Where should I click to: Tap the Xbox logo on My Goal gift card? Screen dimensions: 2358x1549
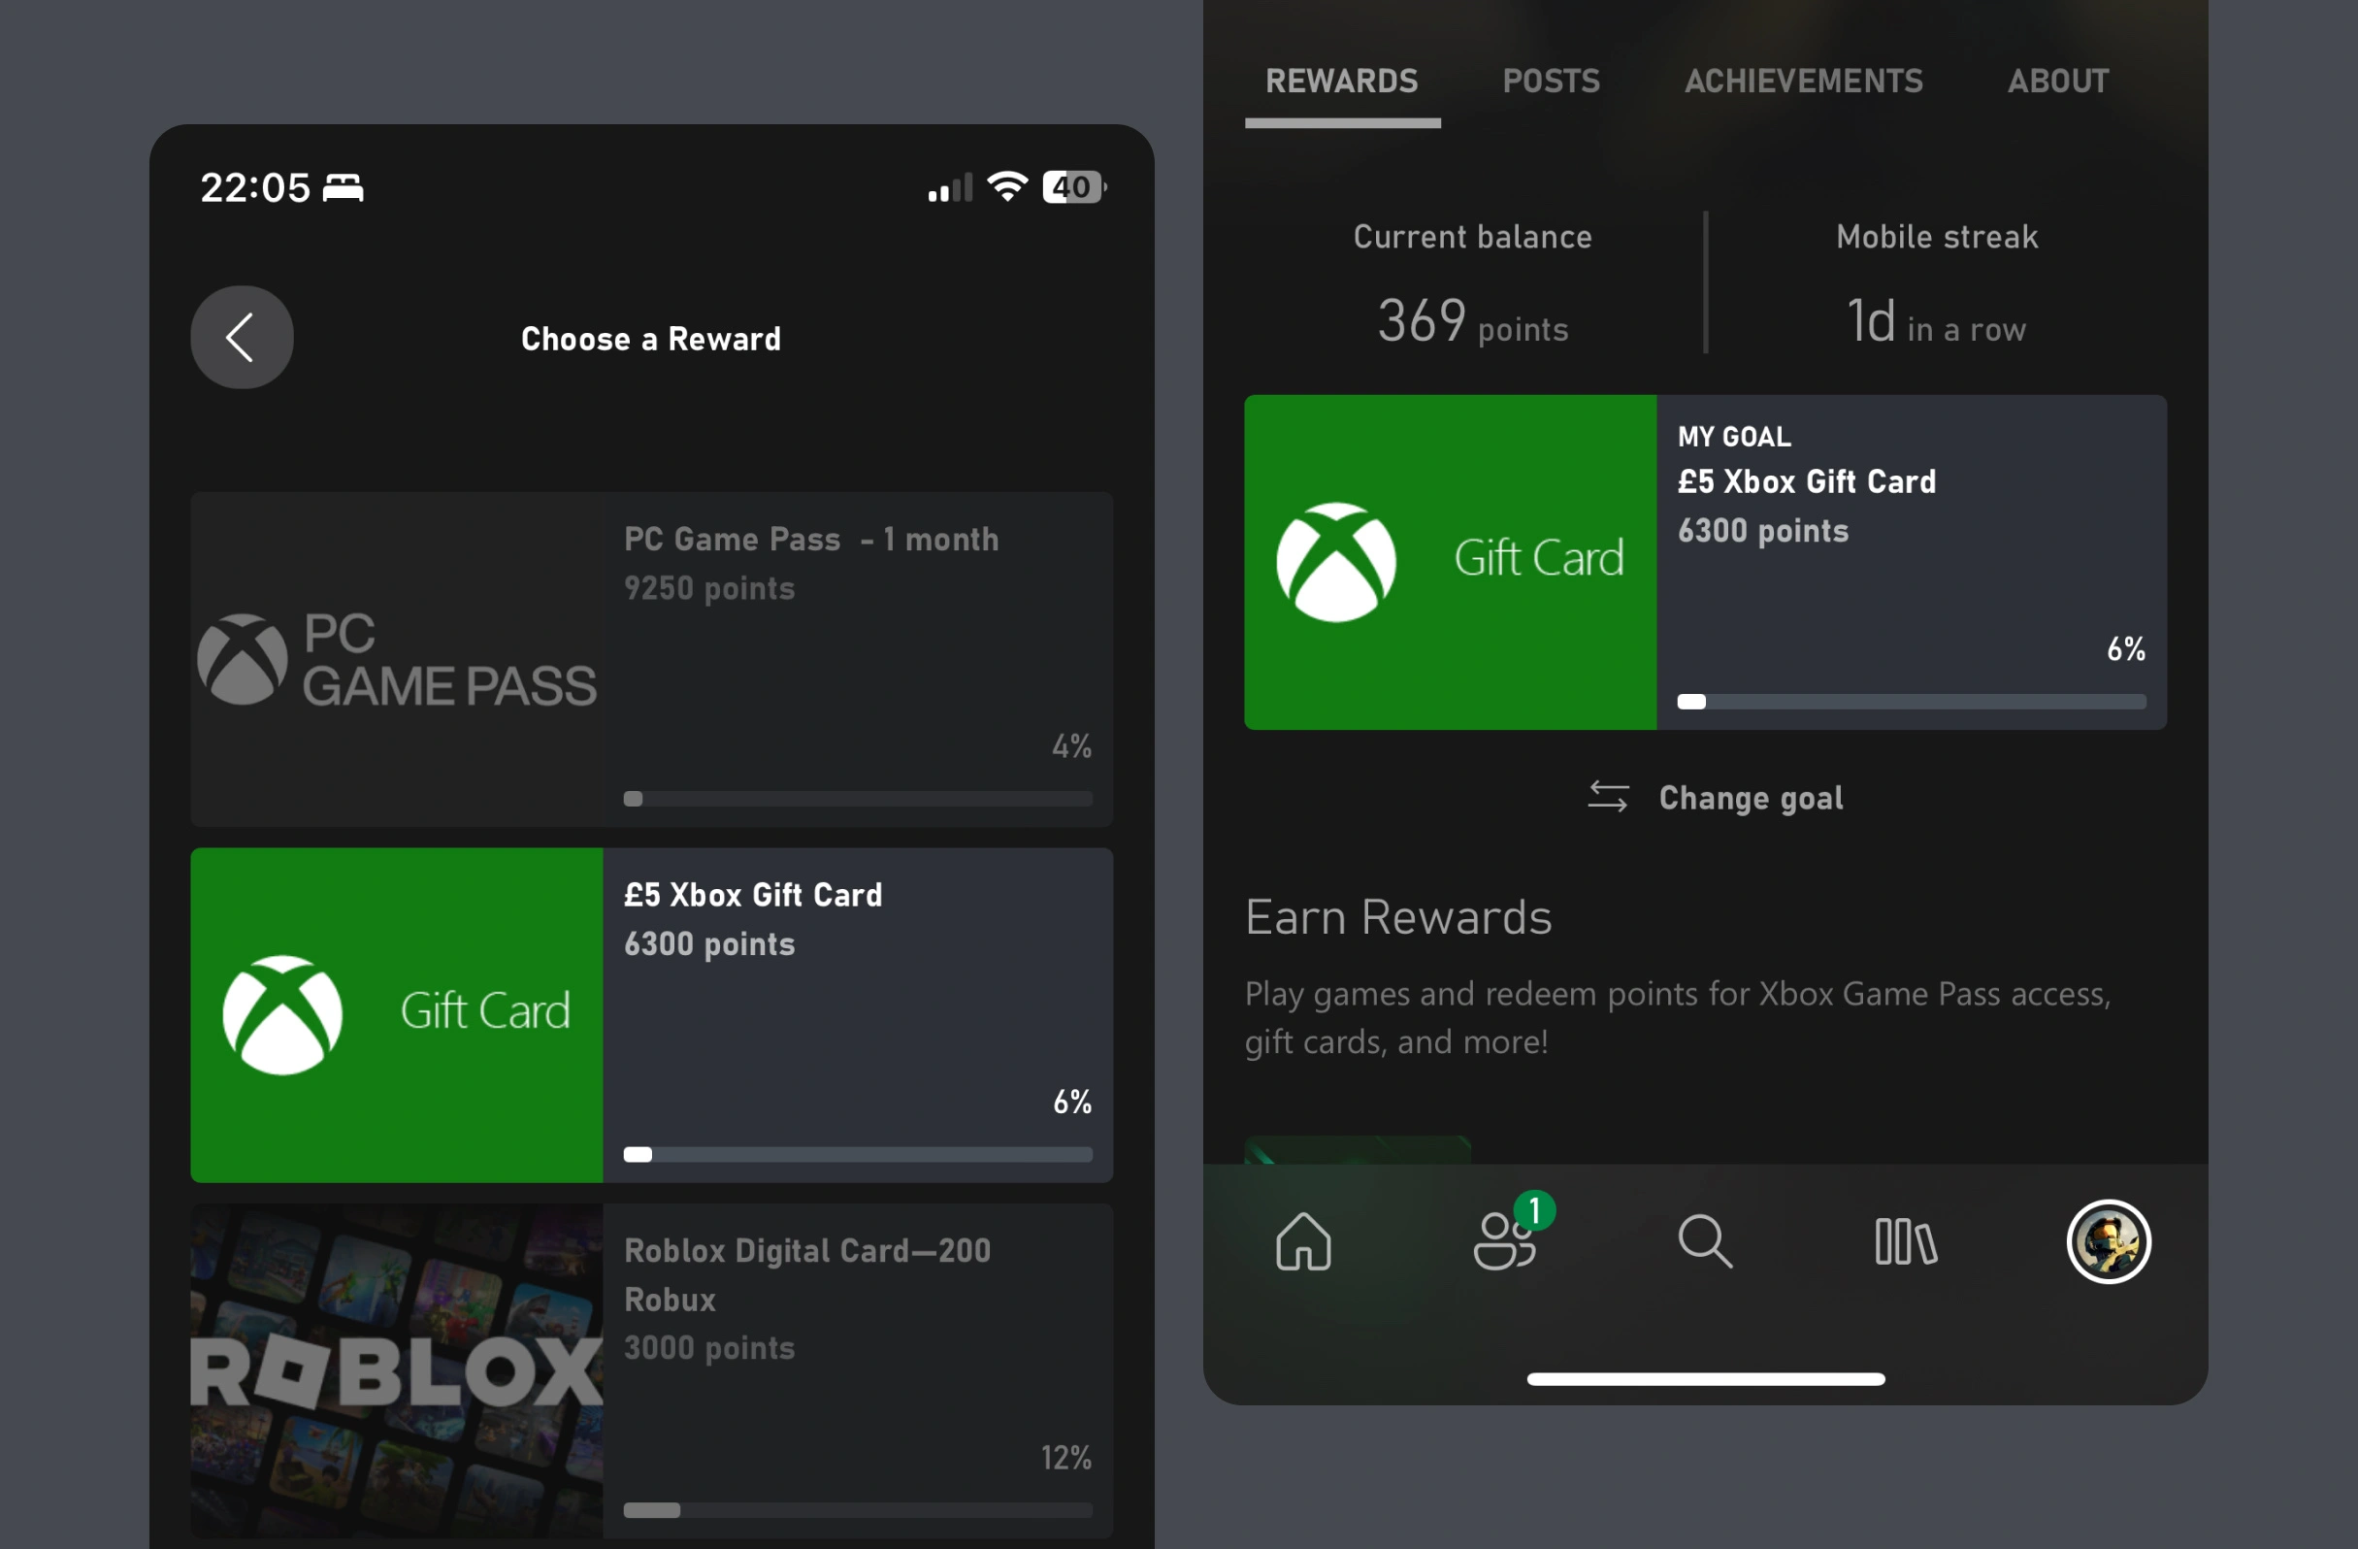click(1335, 562)
